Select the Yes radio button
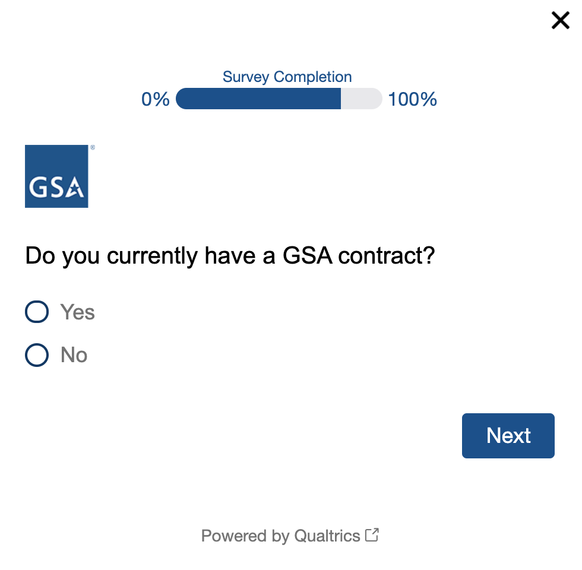The height and width of the screenshot is (570, 582). (x=37, y=312)
